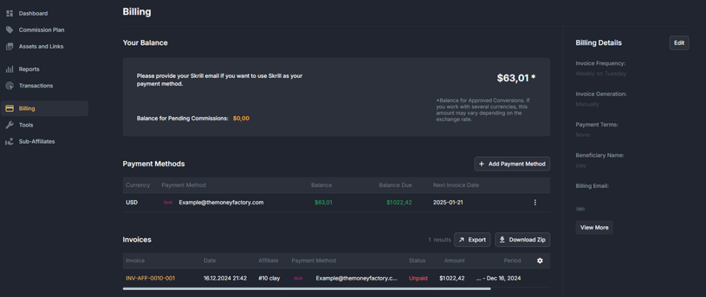Export the invoices list
This screenshot has height=297, width=706.
click(472, 240)
